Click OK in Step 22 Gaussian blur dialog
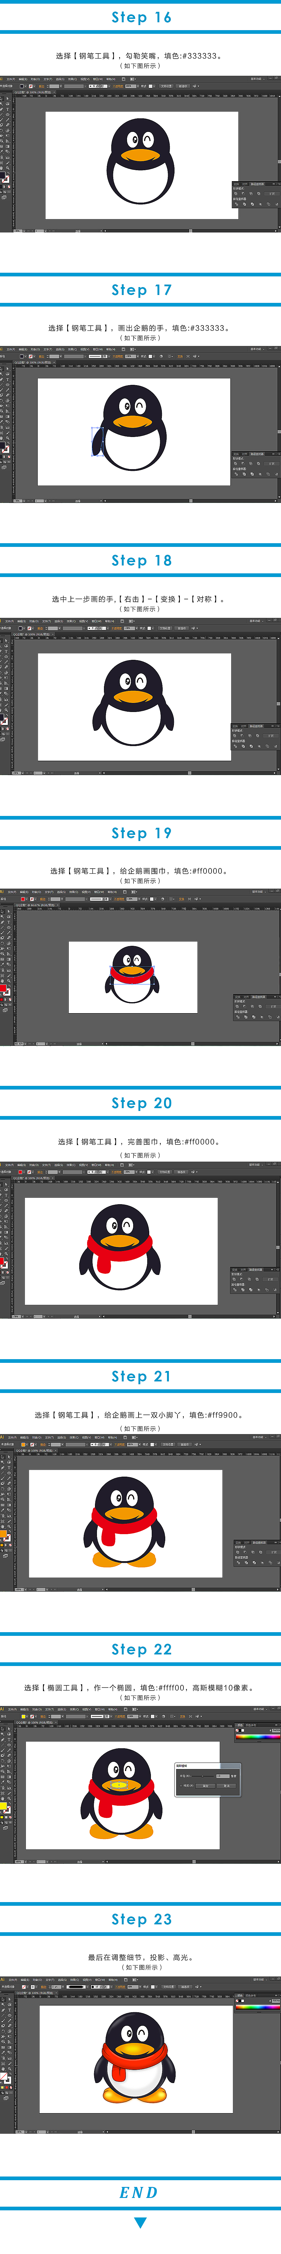 [x=205, y=1786]
